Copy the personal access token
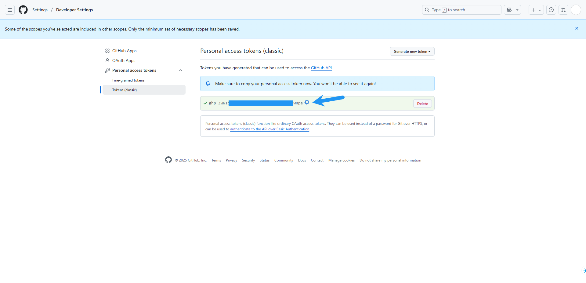This screenshot has height=283, width=586. tap(306, 103)
